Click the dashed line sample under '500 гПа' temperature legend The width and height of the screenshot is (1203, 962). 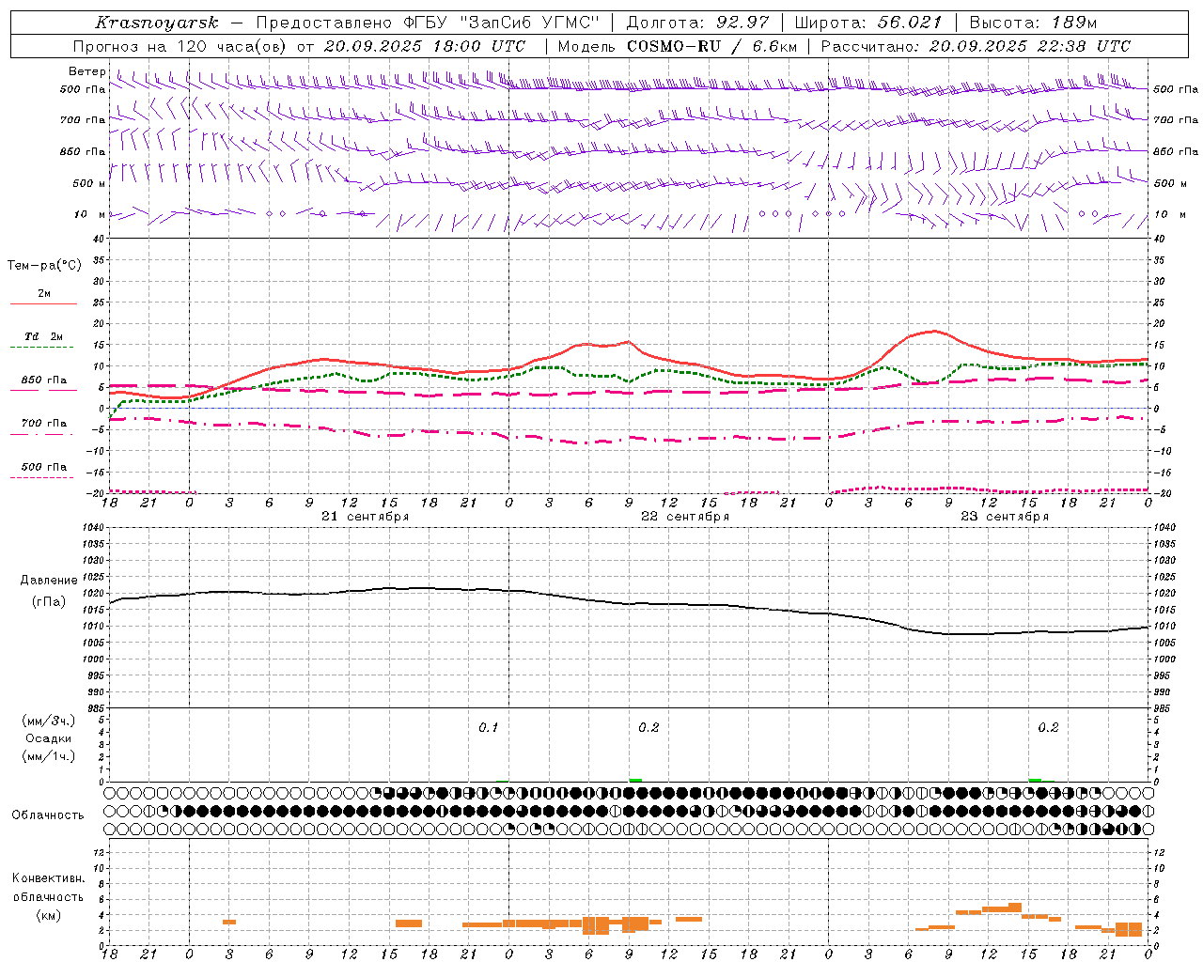point(42,477)
